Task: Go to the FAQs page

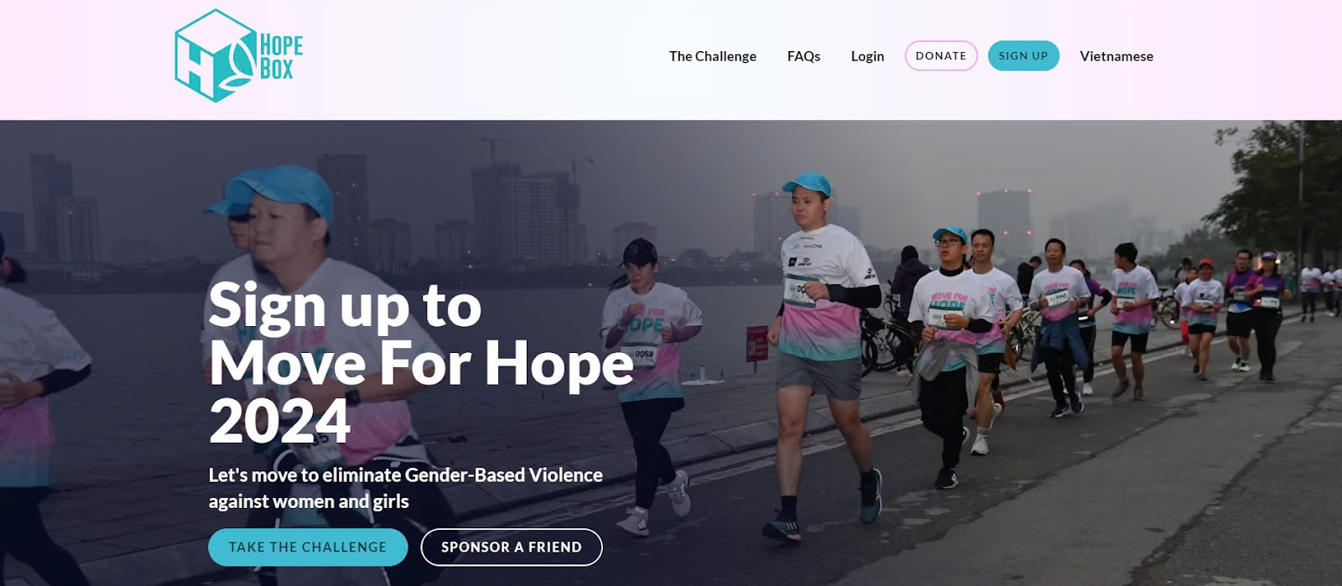Action: pos(804,56)
